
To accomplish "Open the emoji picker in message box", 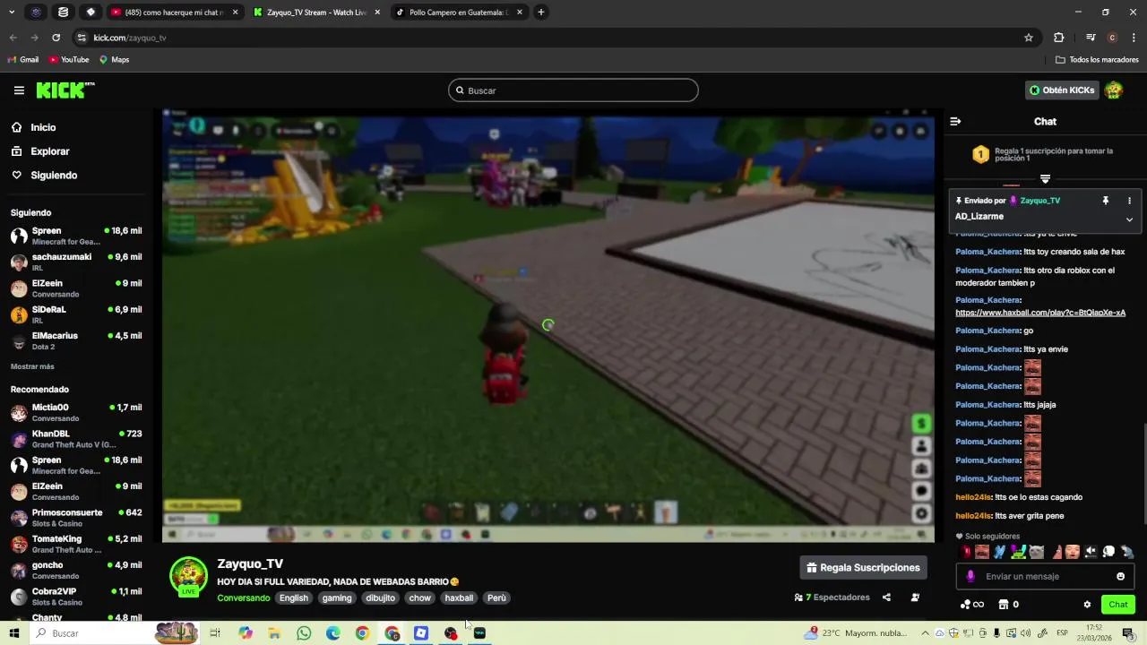I will click(x=1120, y=576).
